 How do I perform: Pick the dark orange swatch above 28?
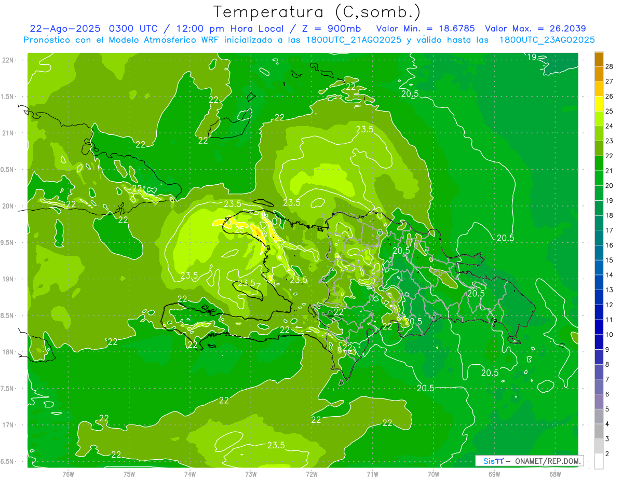pyautogui.click(x=599, y=59)
